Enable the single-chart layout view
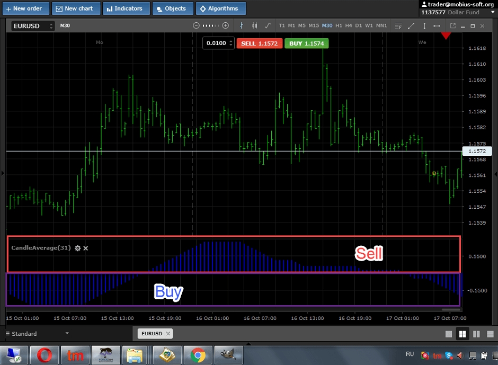This screenshot has height=365, width=498. 448,333
